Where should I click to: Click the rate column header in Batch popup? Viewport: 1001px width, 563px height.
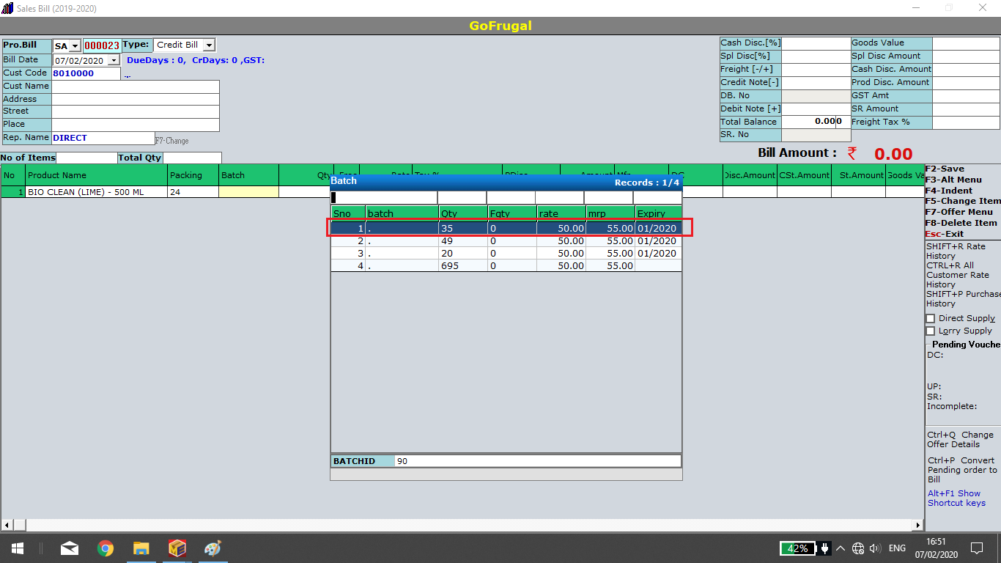tap(561, 213)
